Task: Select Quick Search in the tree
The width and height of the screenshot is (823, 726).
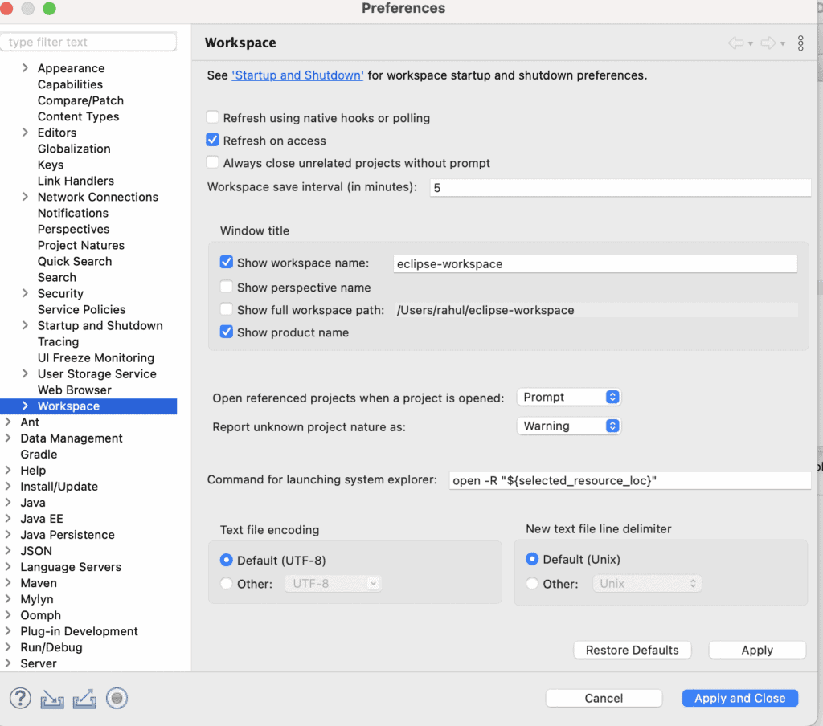Action: point(75,261)
